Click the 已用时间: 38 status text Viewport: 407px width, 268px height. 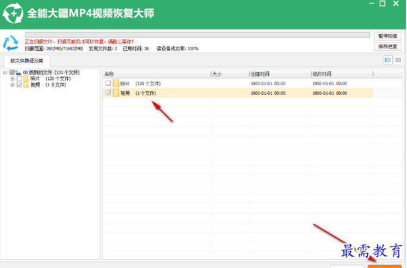pos(136,49)
